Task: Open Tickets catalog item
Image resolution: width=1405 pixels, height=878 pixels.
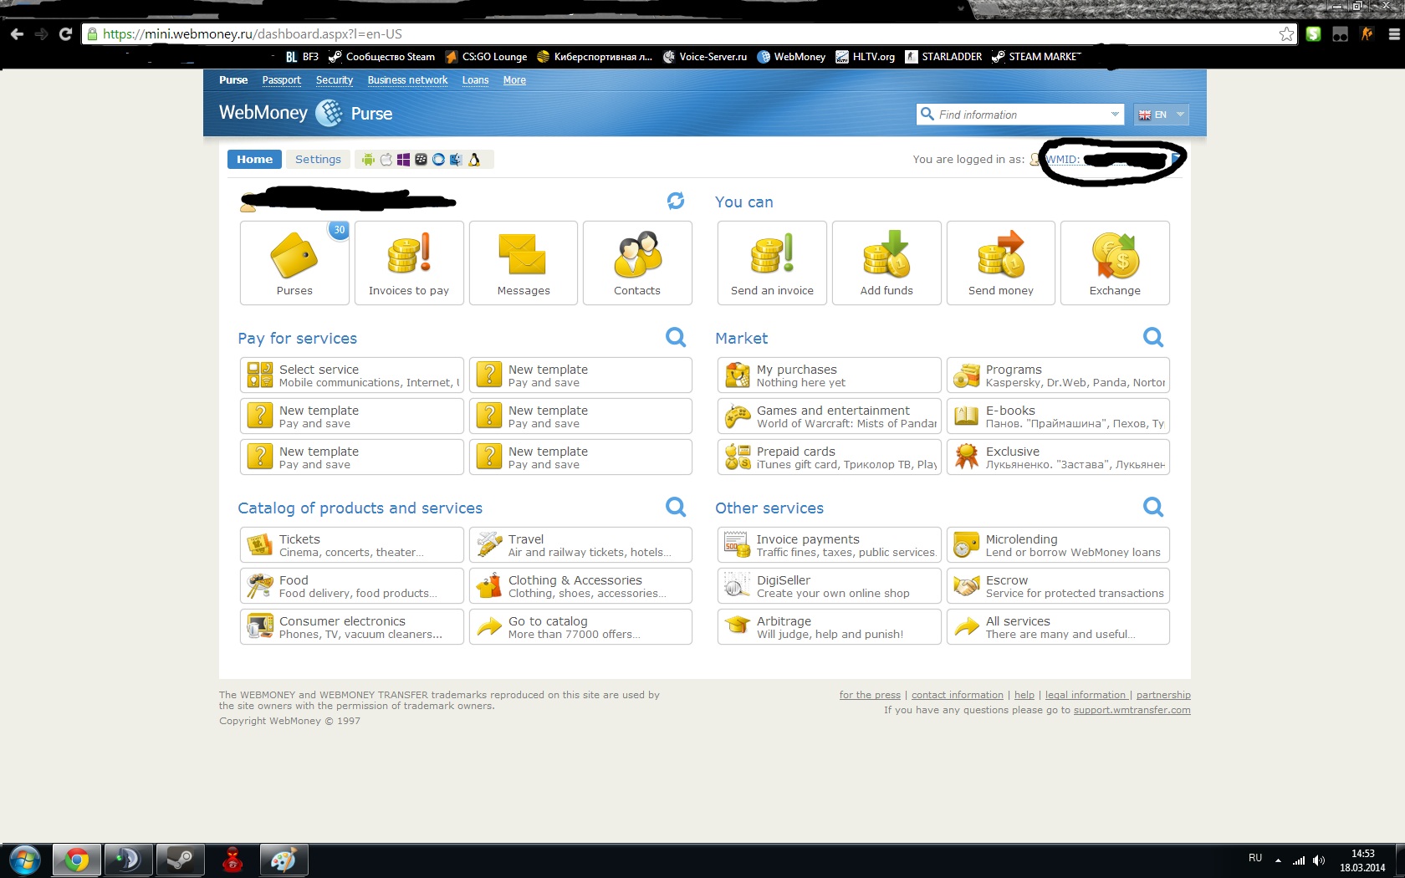Action: (x=351, y=544)
